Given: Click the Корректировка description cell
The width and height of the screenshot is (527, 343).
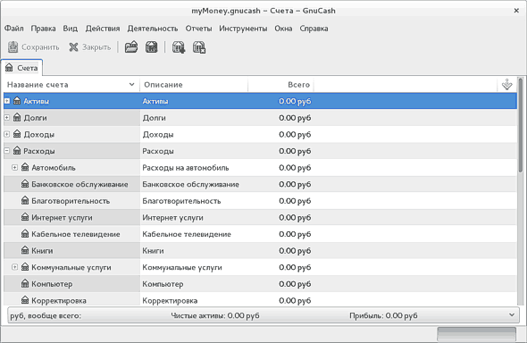Looking at the screenshot, I should (170, 300).
